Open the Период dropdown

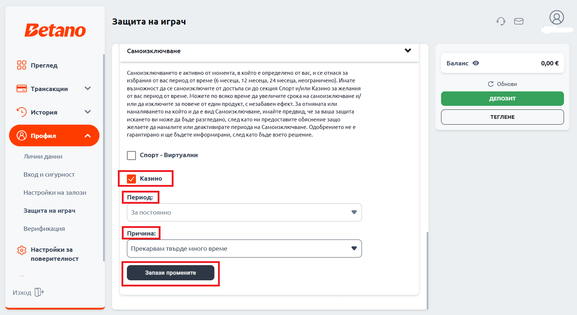[244, 212]
